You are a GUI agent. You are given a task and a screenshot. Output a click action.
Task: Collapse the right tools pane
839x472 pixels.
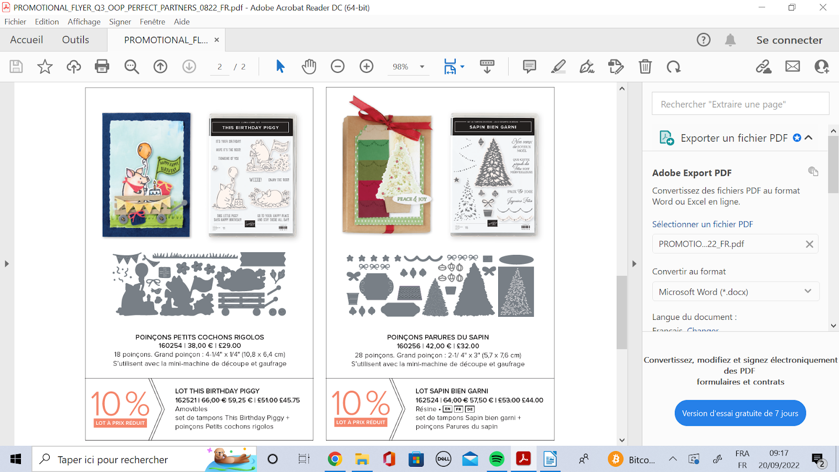click(x=634, y=264)
